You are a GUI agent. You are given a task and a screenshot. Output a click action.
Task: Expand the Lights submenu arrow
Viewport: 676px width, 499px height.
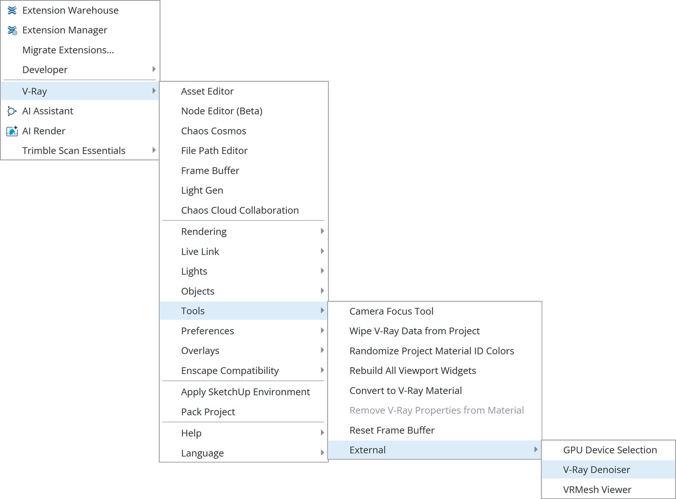click(x=322, y=271)
